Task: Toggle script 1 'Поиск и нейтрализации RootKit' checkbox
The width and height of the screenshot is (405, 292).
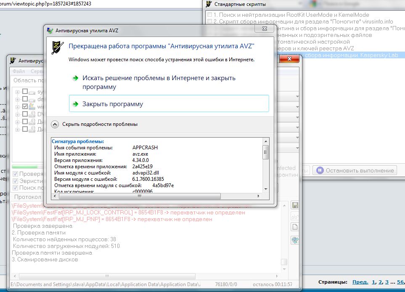Action: pos(210,15)
